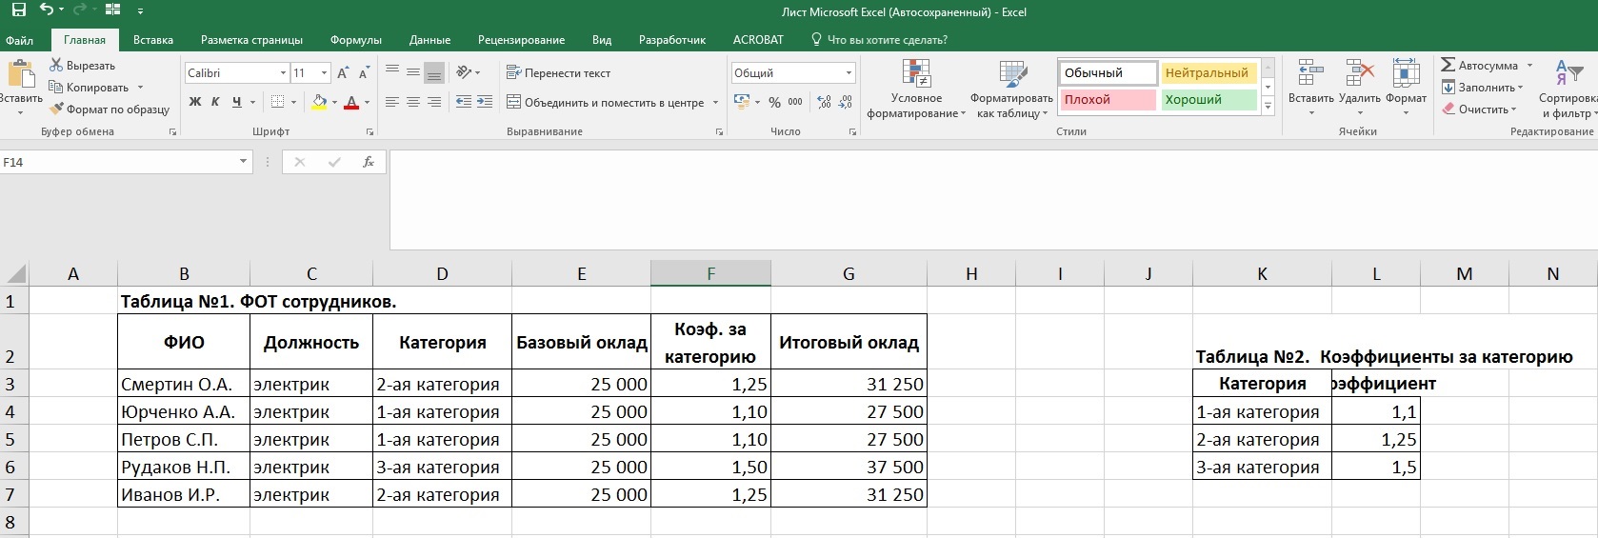1598x538 pixels.
Task: Click the percent style icon
Action: point(774,102)
